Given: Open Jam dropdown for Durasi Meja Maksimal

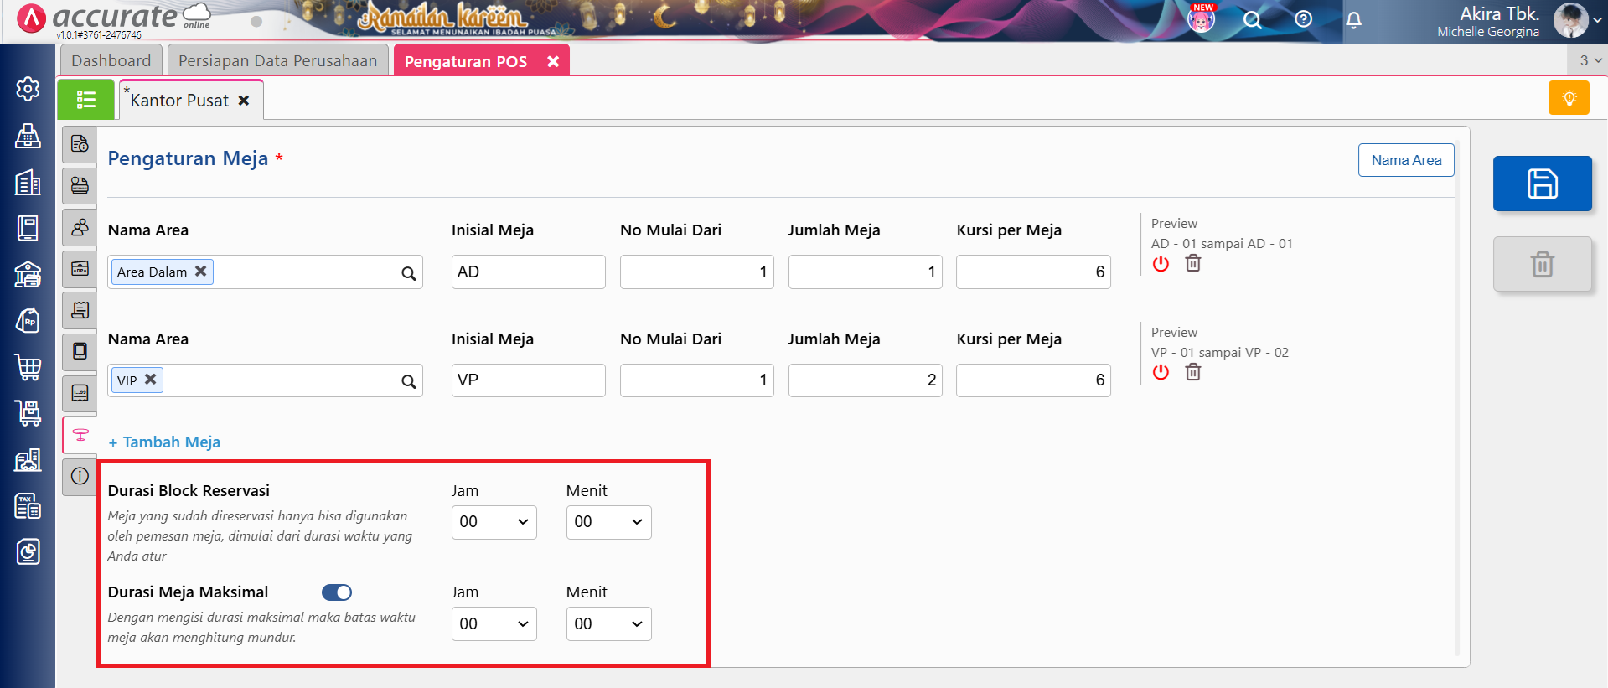Looking at the screenshot, I should pyautogui.click(x=494, y=624).
